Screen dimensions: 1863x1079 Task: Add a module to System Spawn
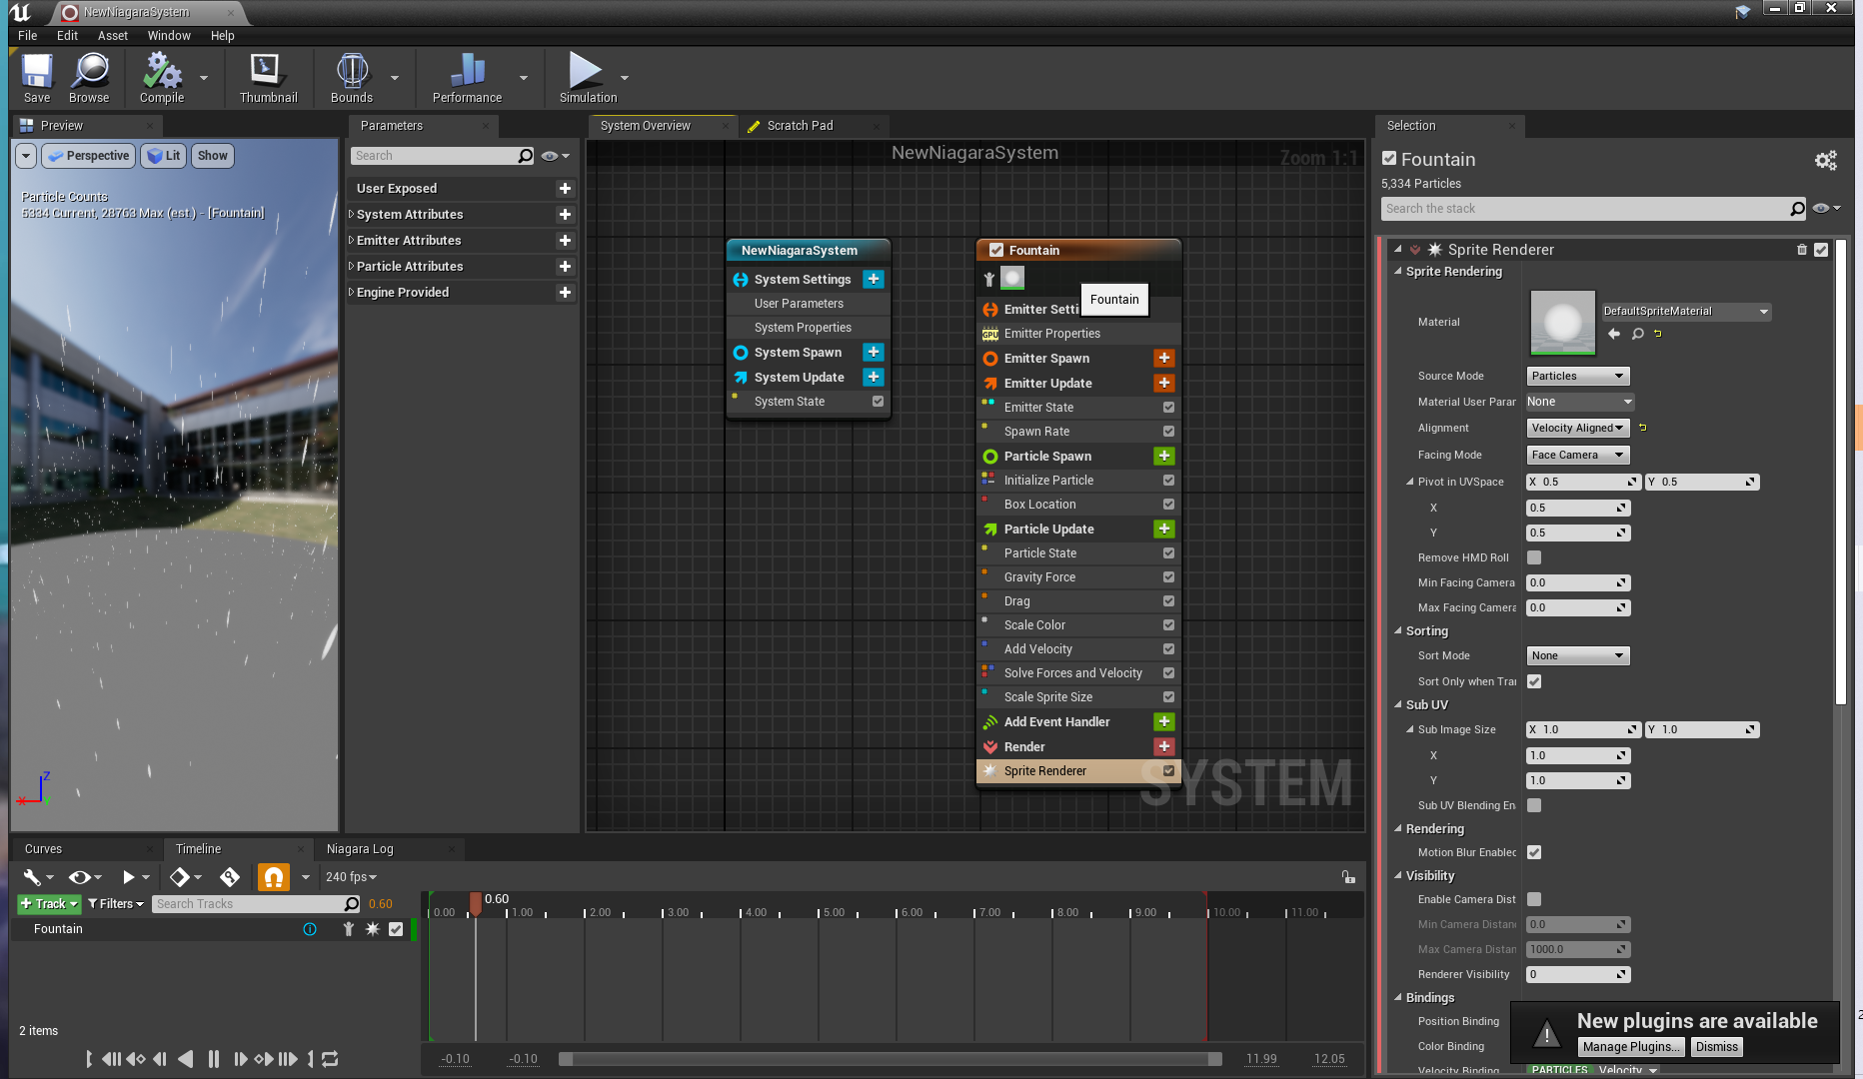[874, 352]
